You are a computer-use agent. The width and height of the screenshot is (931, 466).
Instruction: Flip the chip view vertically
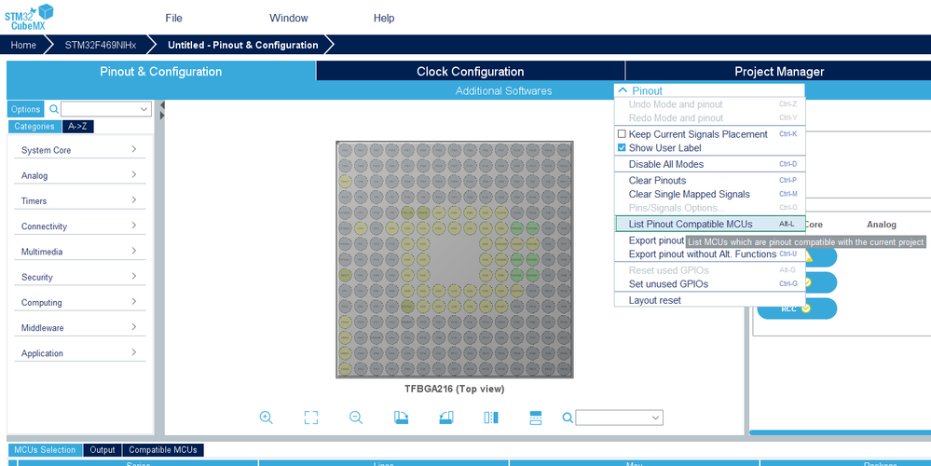click(536, 418)
